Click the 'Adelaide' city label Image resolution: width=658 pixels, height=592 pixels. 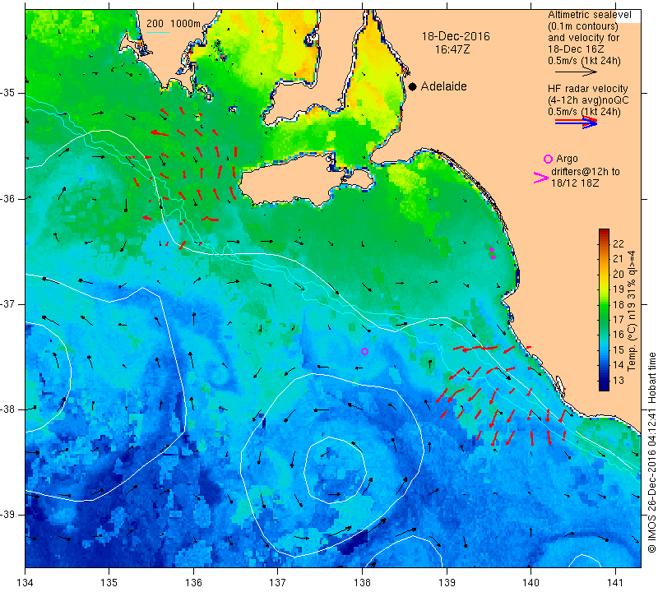pos(443,86)
